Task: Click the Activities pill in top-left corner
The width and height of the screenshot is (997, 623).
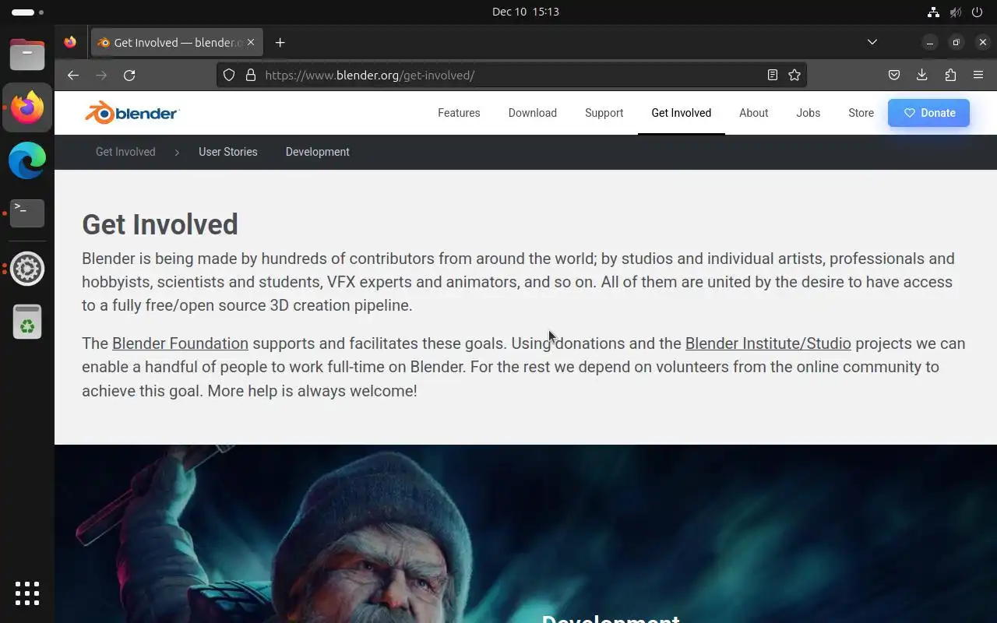Action: (x=28, y=12)
